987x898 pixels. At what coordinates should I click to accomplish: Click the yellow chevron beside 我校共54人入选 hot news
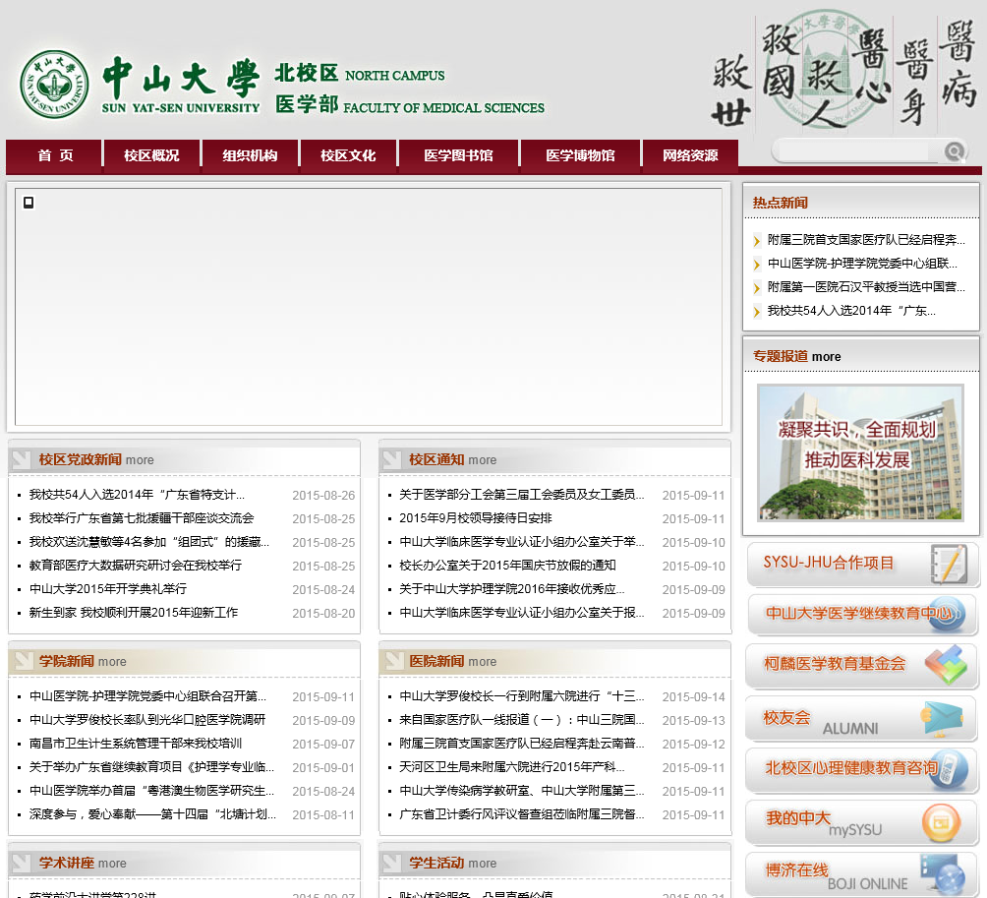(x=757, y=311)
